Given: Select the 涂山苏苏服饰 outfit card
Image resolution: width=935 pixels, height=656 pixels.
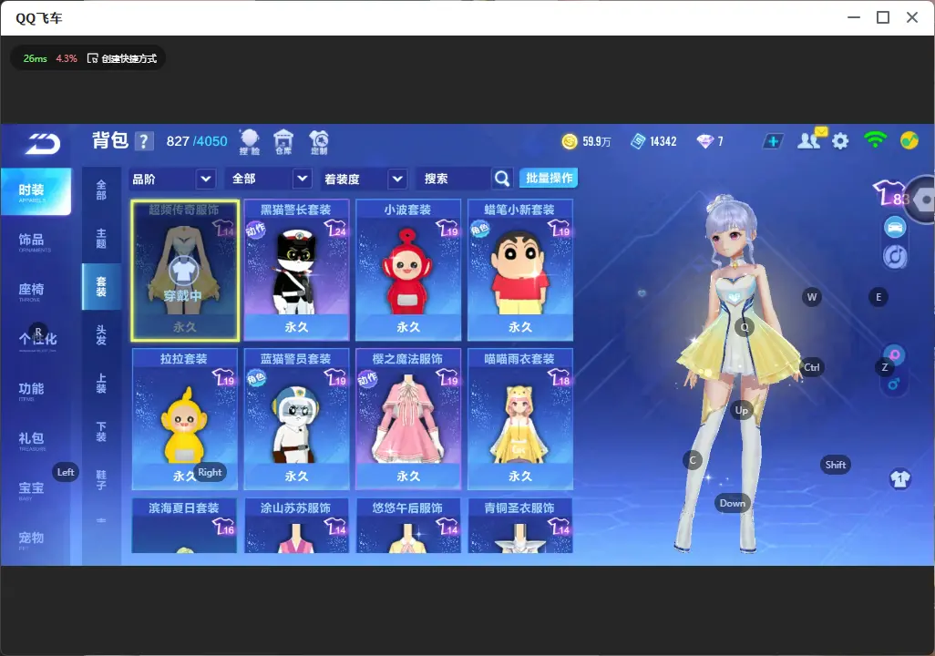Looking at the screenshot, I should 296,526.
